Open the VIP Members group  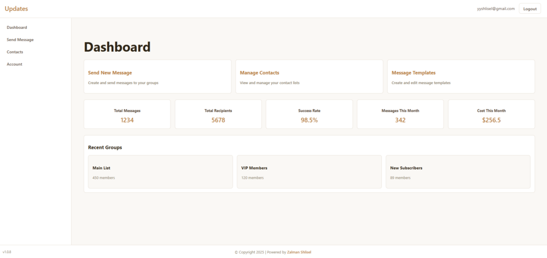(309, 172)
